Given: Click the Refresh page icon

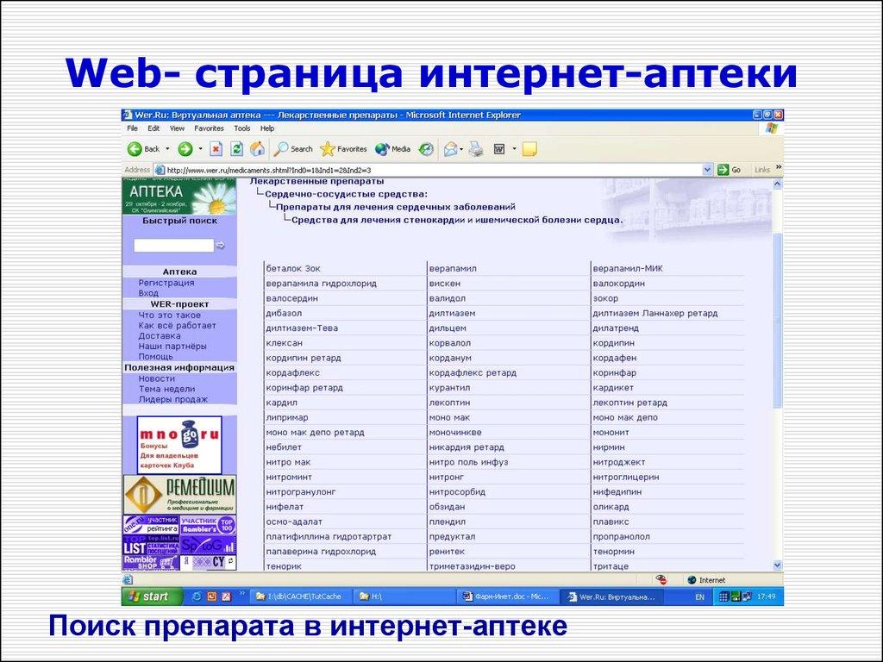Looking at the screenshot, I should click(238, 149).
